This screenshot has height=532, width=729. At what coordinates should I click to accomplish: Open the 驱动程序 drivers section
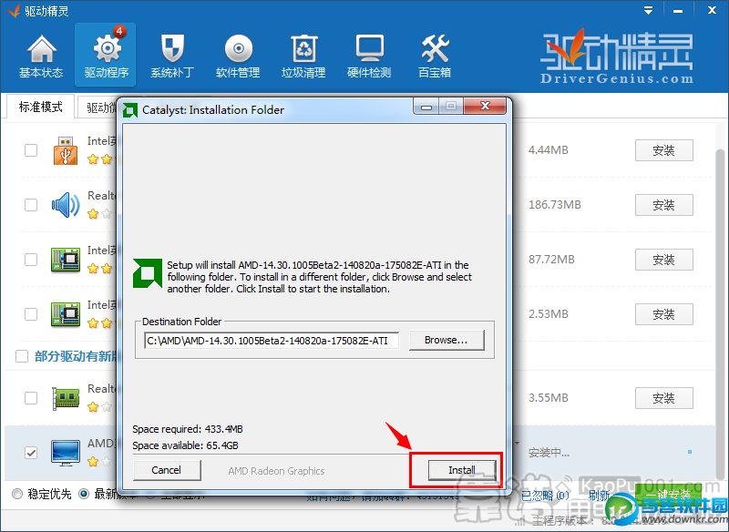pyautogui.click(x=106, y=55)
